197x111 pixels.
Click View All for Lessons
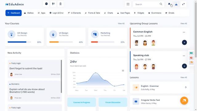[x=183, y=77]
